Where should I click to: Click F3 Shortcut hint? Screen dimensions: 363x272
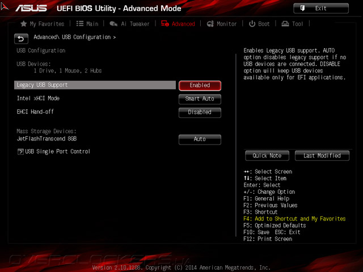point(260,212)
